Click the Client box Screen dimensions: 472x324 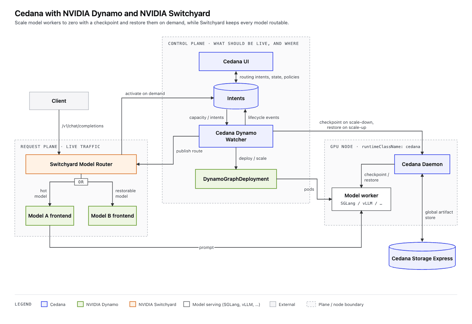click(59, 101)
